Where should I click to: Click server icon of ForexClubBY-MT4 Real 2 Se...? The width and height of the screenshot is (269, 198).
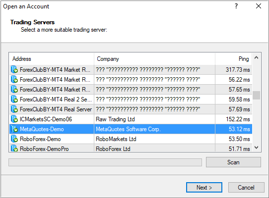click(14, 99)
